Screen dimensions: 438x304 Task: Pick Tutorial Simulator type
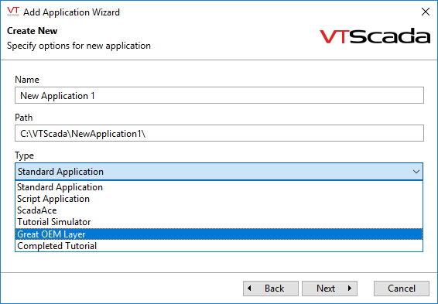pos(219,222)
